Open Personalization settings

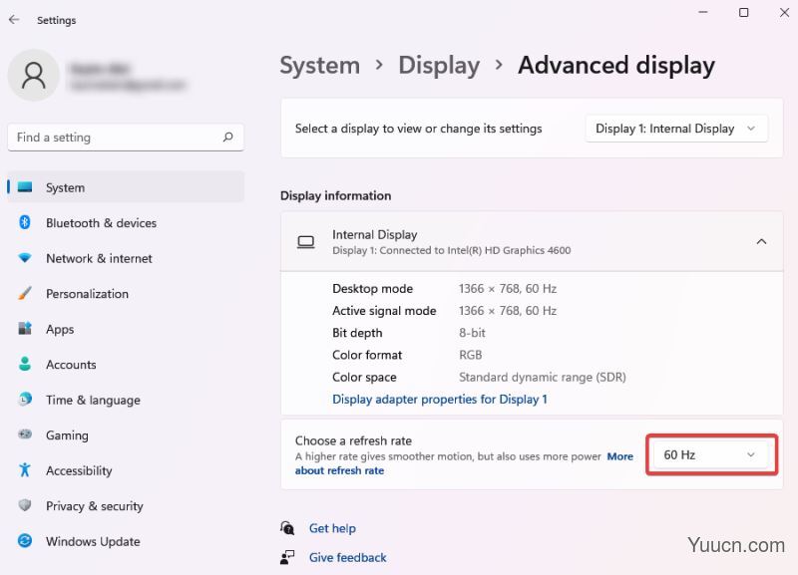click(126, 293)
